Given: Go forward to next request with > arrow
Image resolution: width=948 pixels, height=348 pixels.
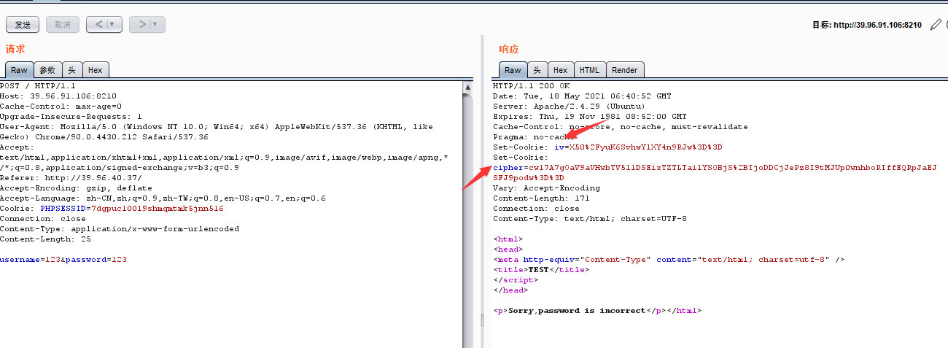Looking at the screenshot, I should coord(141,25).
